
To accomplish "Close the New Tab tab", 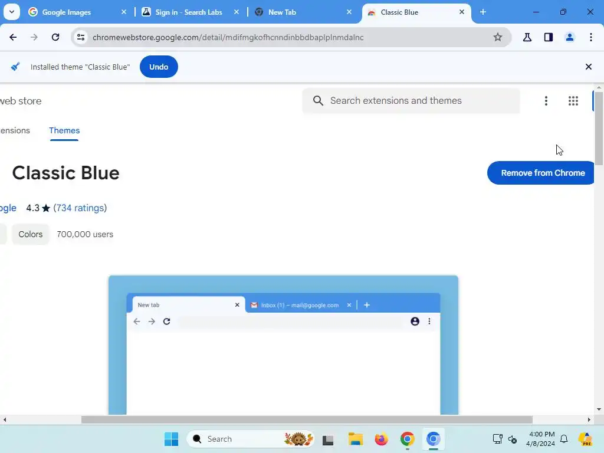I will coord(349,12).
